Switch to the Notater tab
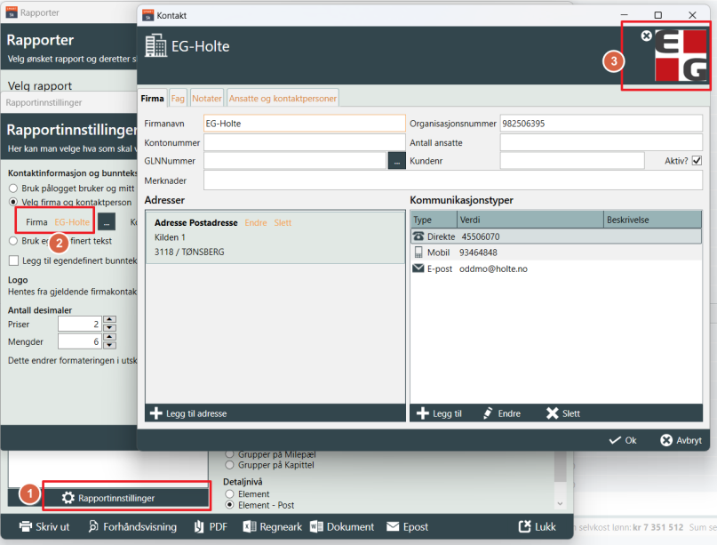This screenshot has height=545, width=717. (207, 99)
